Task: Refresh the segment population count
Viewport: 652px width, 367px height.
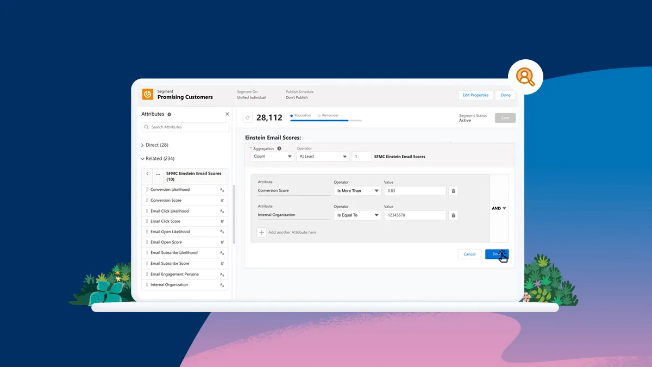Action: pos(248,117)
